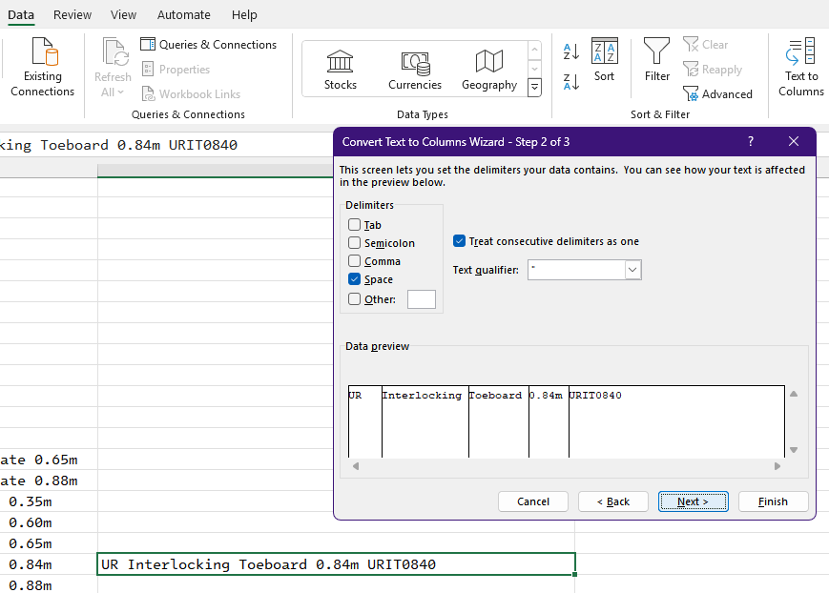Select the Geography data type
The height and width of the screenshot is (593, 829).
[x=489, y=70]
